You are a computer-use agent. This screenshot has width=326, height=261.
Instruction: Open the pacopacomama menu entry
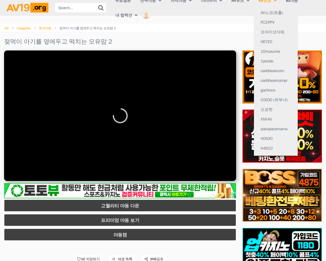point(274,129)
